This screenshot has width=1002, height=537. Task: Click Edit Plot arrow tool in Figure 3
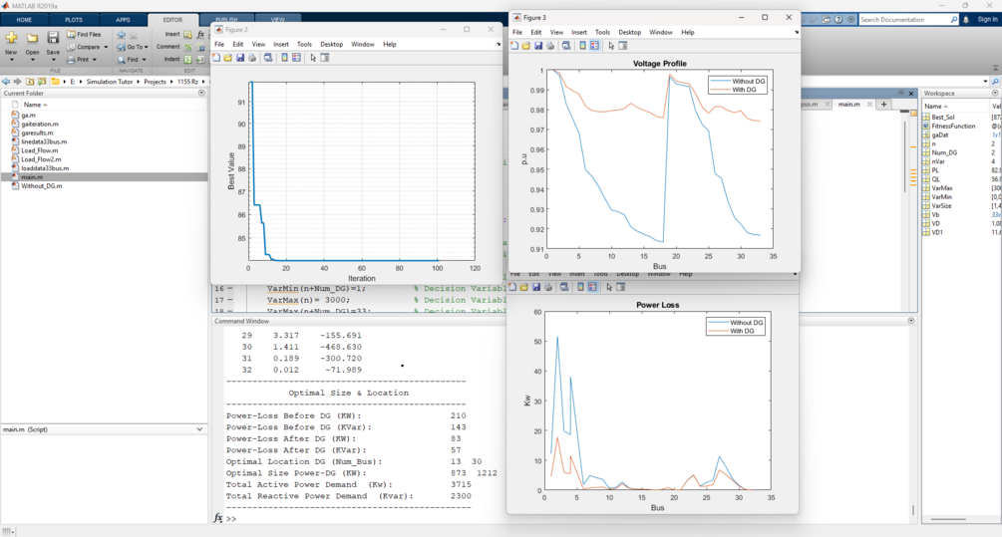(x=611, y=46)
